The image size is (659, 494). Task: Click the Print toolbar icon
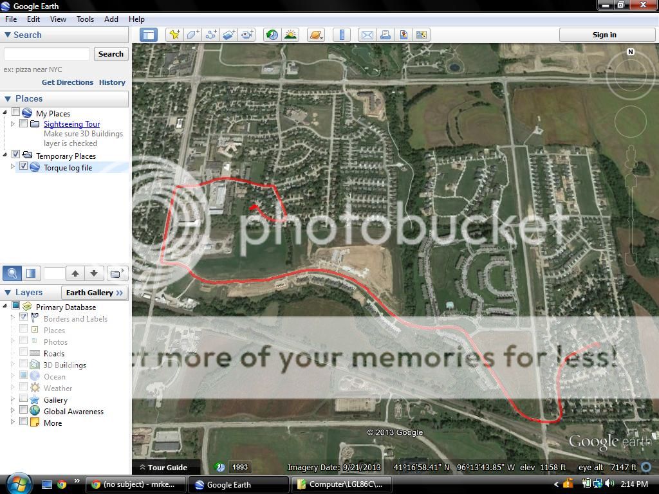tap(385, 35)
